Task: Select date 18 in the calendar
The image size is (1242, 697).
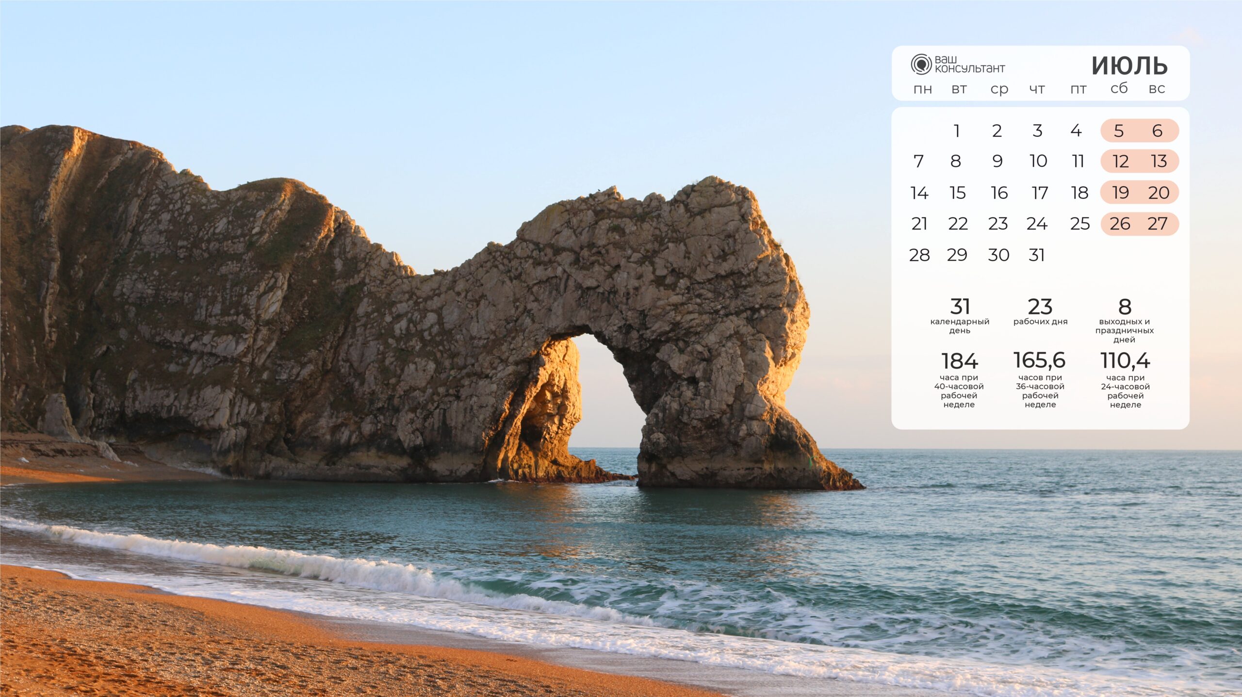Action: point(1080,193)
